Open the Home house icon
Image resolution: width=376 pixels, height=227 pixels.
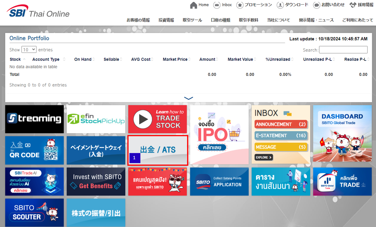193,5
